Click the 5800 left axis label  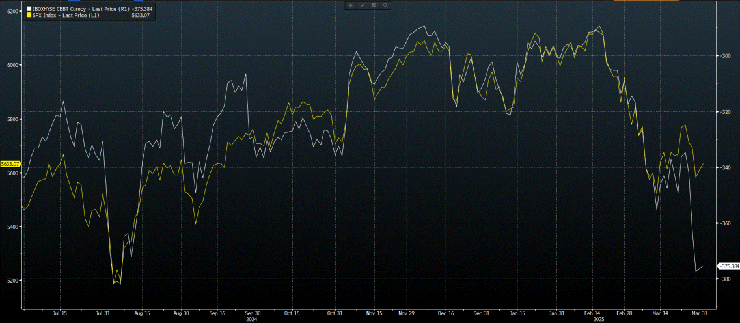[x=13, y=119]
